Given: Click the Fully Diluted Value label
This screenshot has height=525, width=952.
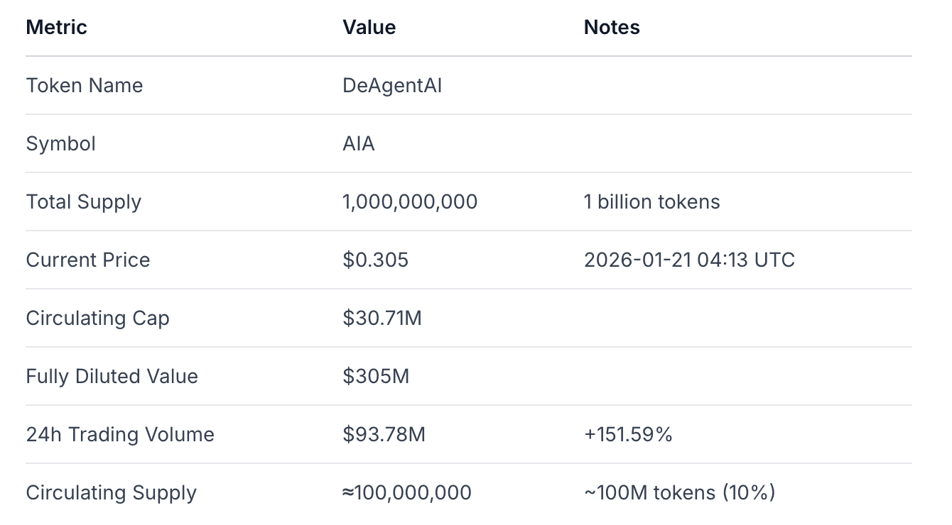Looking at the screenshot, I should click(112, 377).
